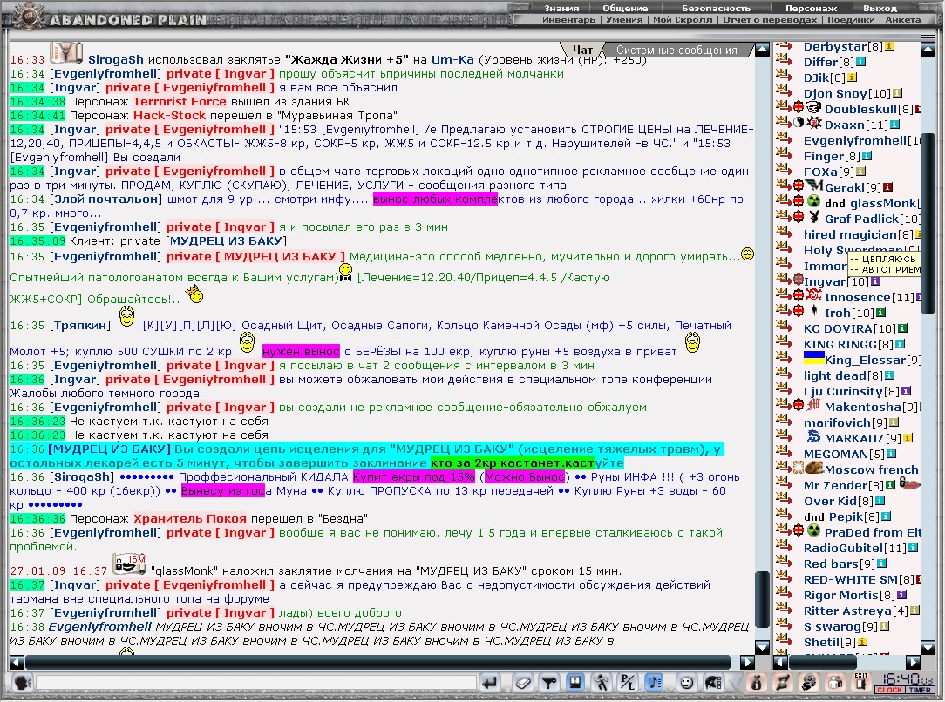This screenshot has height=702, width=945.
Task: Toggle the chat sound note icon
Action: tap(654, 682)
